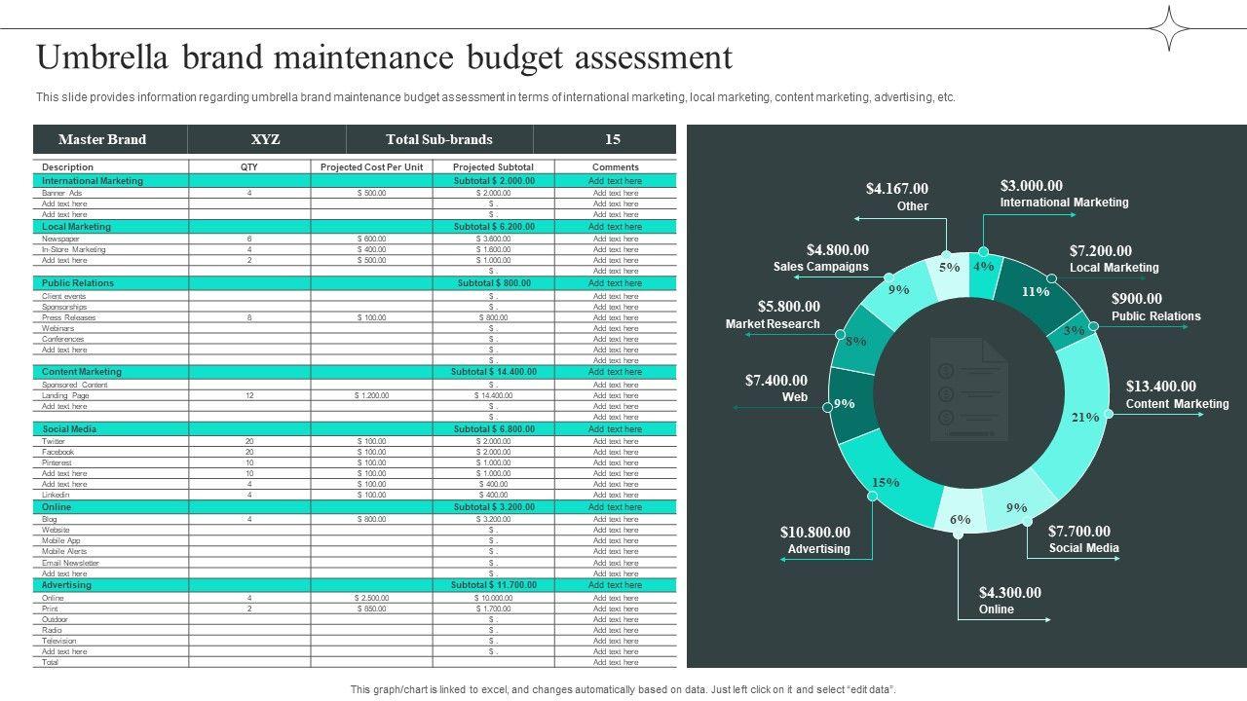The height and width of the screenshot is (701, 1247).
Task: Select the 'Total' row label
Action: pos(50,662)
